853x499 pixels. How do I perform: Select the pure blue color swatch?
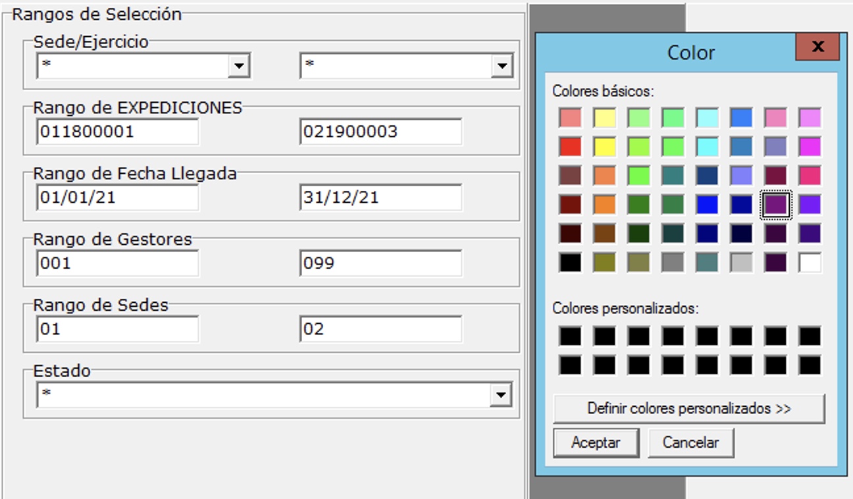(707, 205)
